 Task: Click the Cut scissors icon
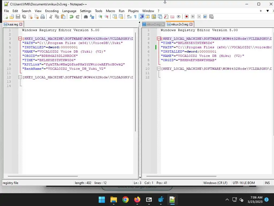pyautogui.click(x=51, y=17)
